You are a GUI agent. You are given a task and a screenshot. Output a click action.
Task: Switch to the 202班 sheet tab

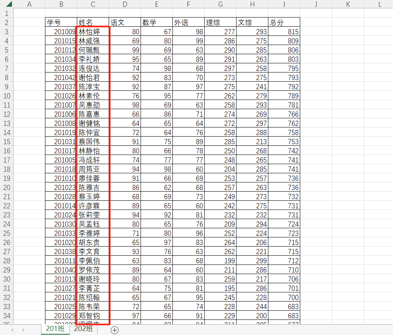[x=84, y=329]
